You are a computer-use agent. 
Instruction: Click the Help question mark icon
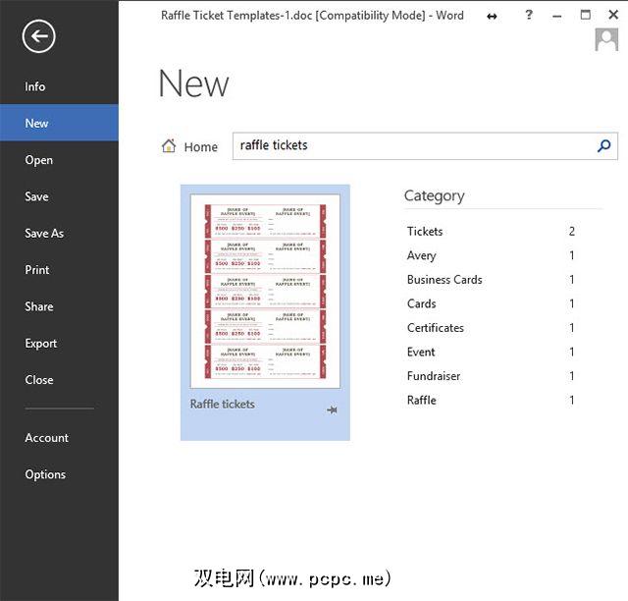point(529,16)
